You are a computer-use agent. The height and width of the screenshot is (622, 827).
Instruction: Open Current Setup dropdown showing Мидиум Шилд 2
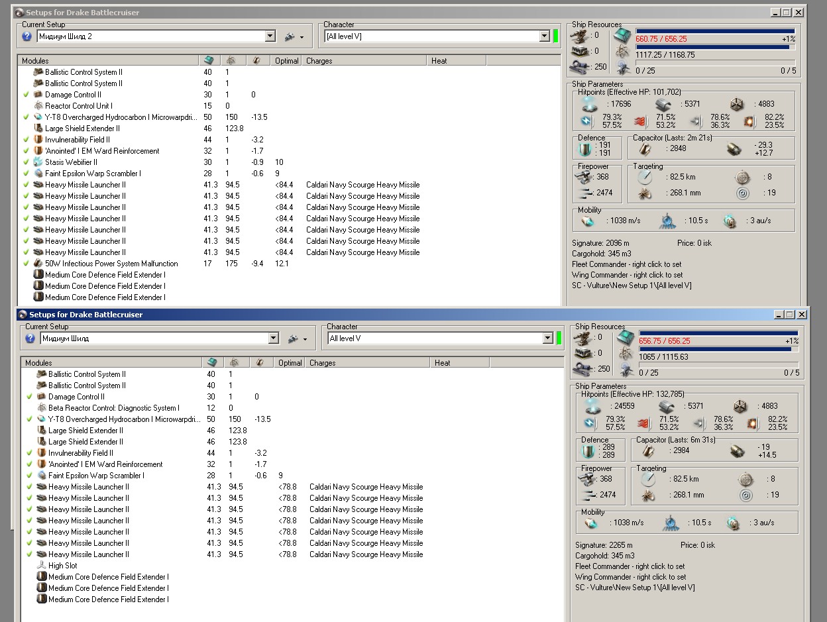(x=270, y=36)
